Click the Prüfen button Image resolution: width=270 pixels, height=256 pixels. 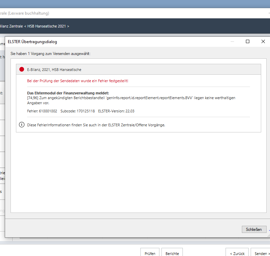click(x=150, y=253)
